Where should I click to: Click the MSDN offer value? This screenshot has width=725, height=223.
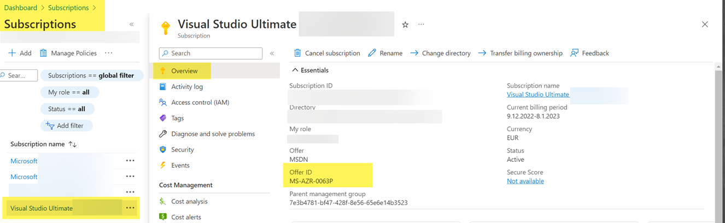[299, 160]
